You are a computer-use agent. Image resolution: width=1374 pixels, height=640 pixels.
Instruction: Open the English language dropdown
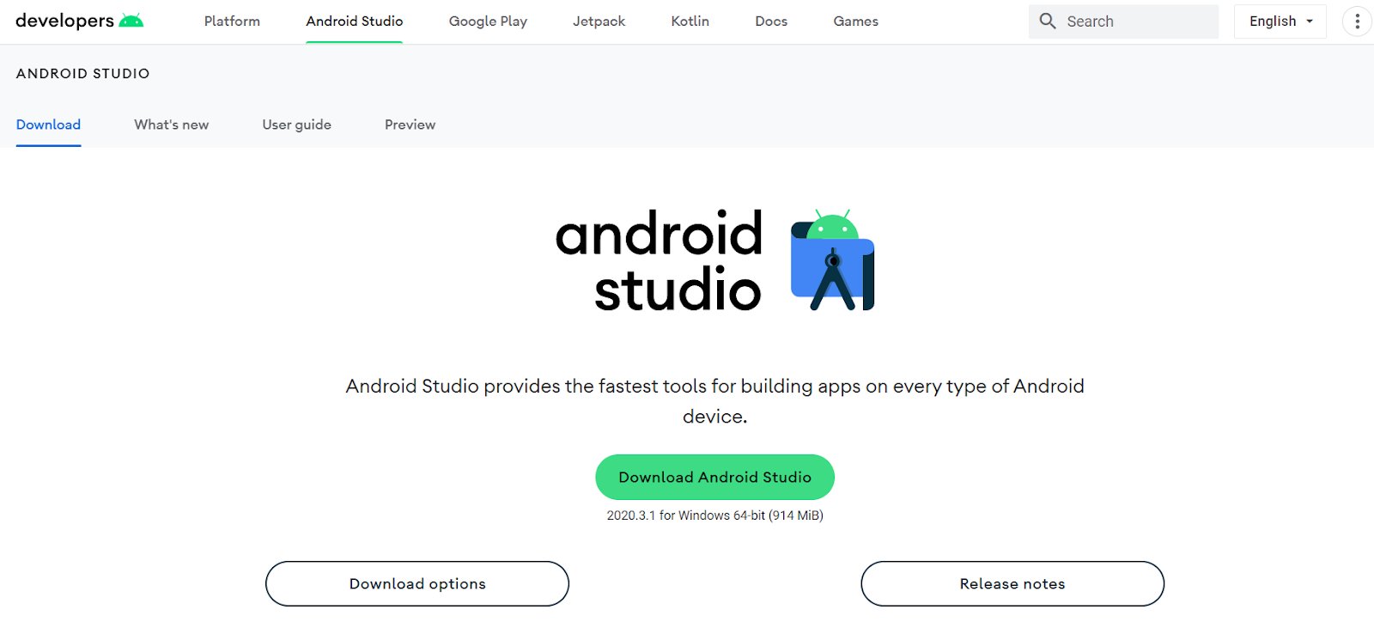coord(1280,21)
